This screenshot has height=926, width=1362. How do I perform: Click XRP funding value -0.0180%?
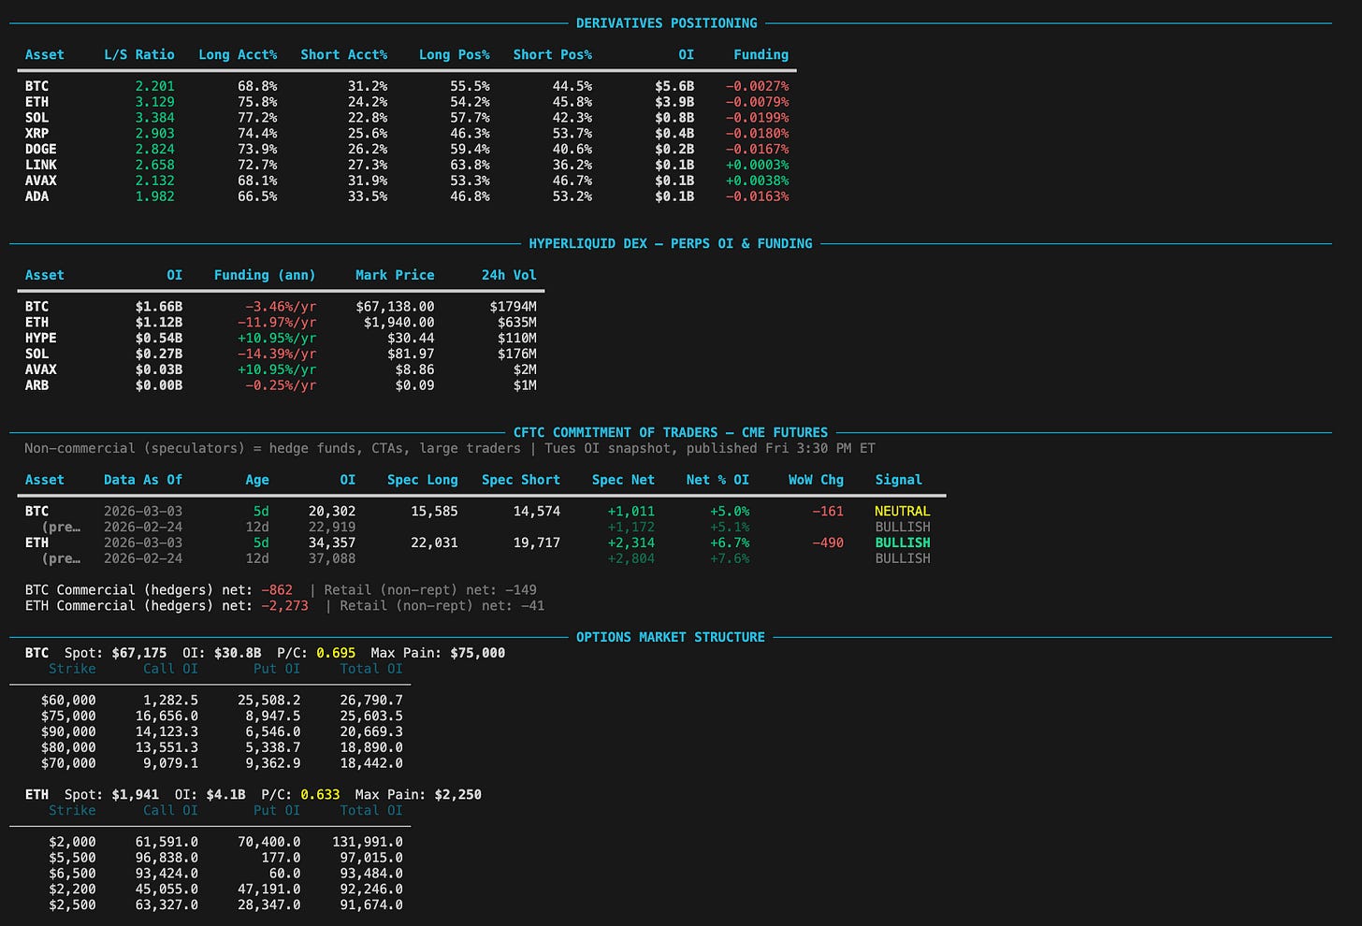(757, 134)
